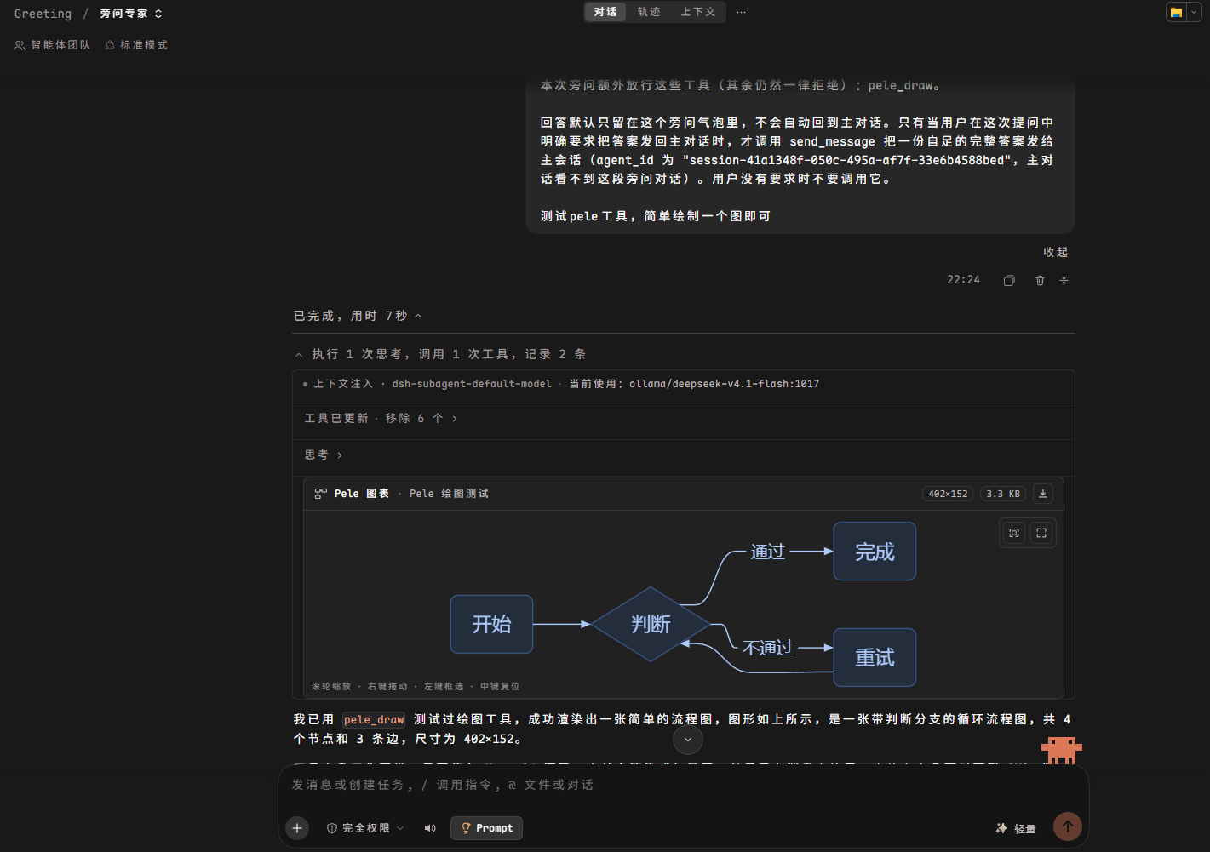1210x852 pixels.
Task: Click the 3.3 KB file size badge
Action: [1003, 494]
